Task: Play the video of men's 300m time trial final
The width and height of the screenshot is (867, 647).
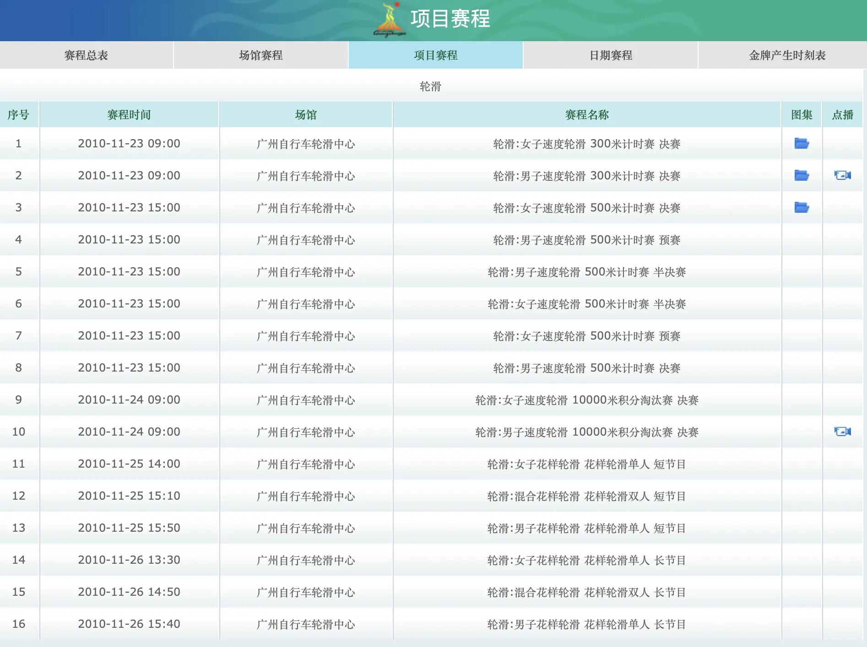Action: click(844, 175)
